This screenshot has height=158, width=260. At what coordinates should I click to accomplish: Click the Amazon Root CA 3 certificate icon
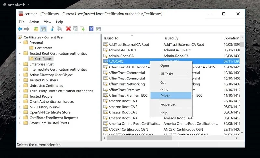pos(105,112)
